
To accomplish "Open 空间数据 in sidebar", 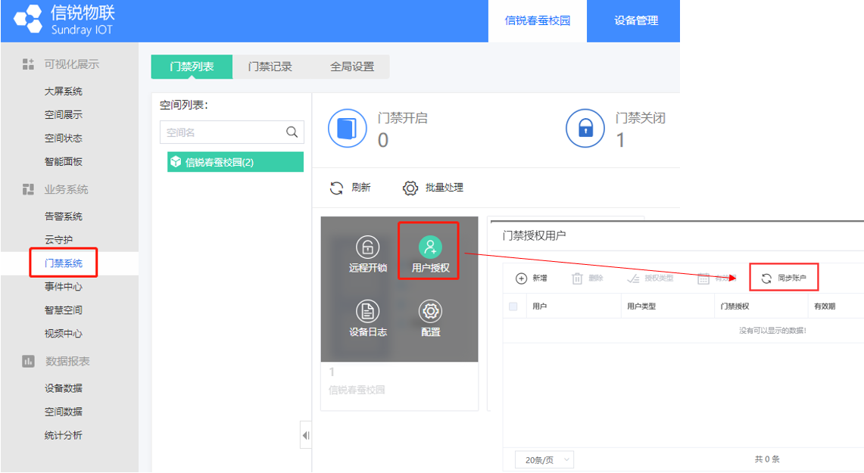I will [64, 412].
